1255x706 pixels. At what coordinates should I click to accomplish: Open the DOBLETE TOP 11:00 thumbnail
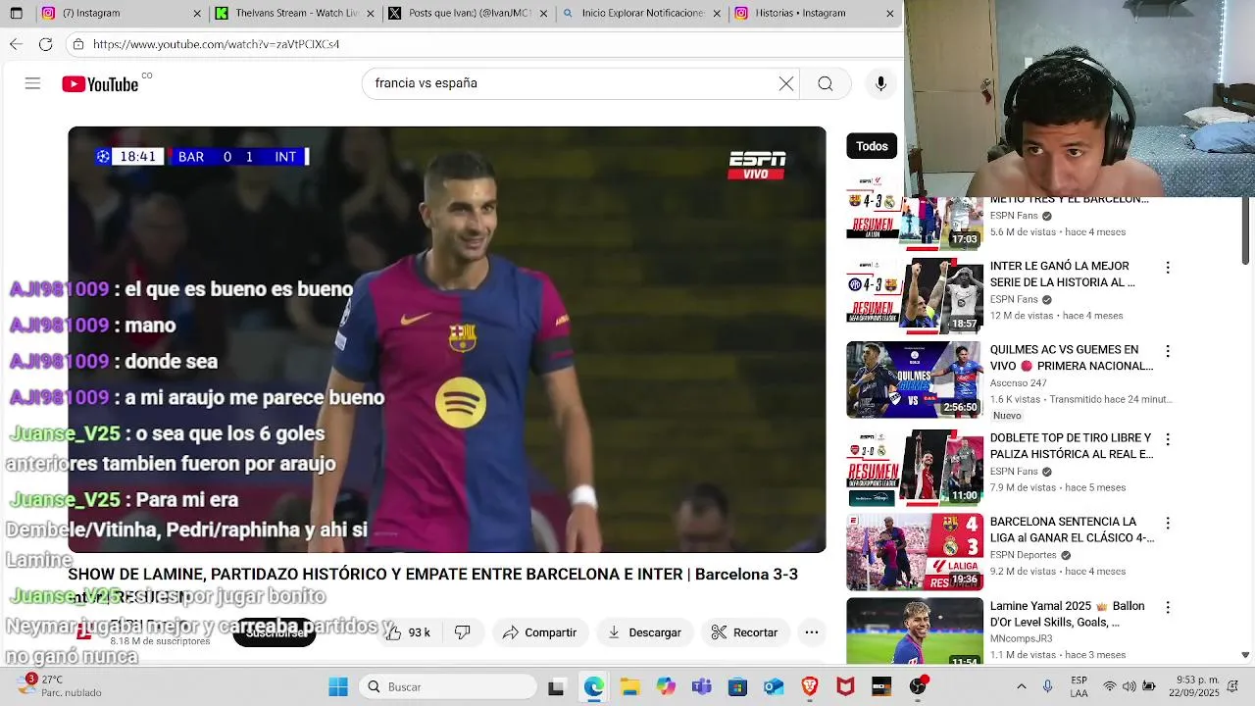(x=915, y=468)
